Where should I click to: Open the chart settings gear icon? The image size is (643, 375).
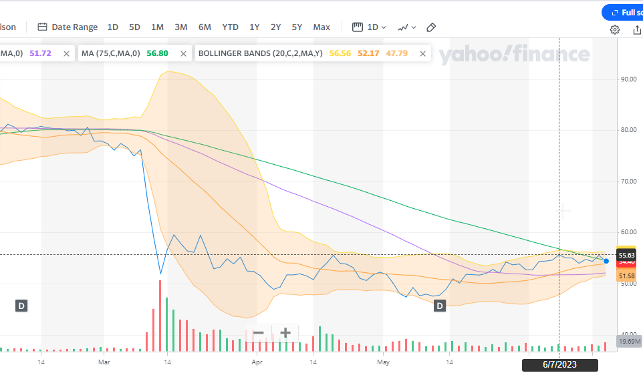pos(615,29)
